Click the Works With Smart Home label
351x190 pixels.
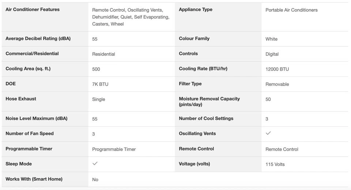click(x=34, y=179)
